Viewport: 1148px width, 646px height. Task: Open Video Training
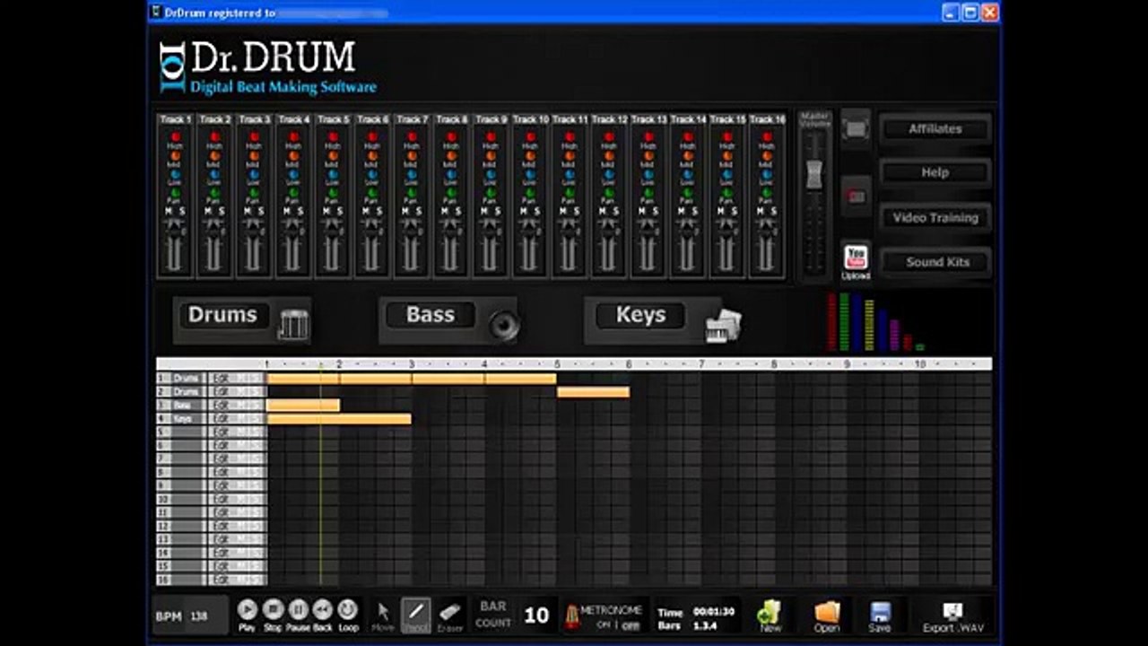click(935, 217)
